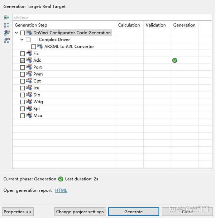Click the fourth icon in left toolbar
The image size is (215, 218).
tap(7, 41)
